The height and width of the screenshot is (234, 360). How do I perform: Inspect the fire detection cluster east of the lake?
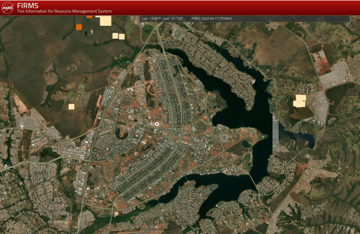click(x=300, y=101)
